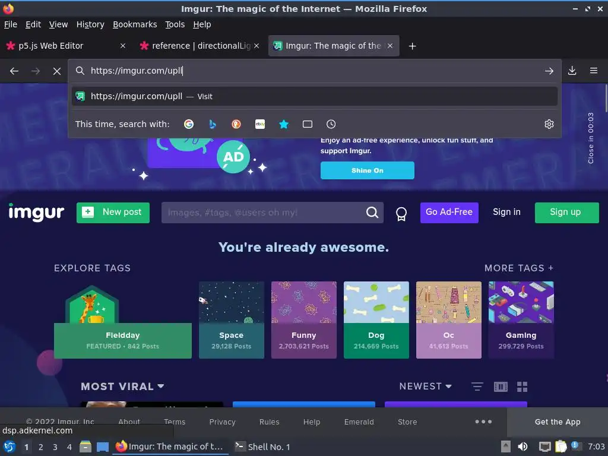Open the Space tag card
Screen dimensions: 608x456
pyautogui.click(x=231, y=320)
